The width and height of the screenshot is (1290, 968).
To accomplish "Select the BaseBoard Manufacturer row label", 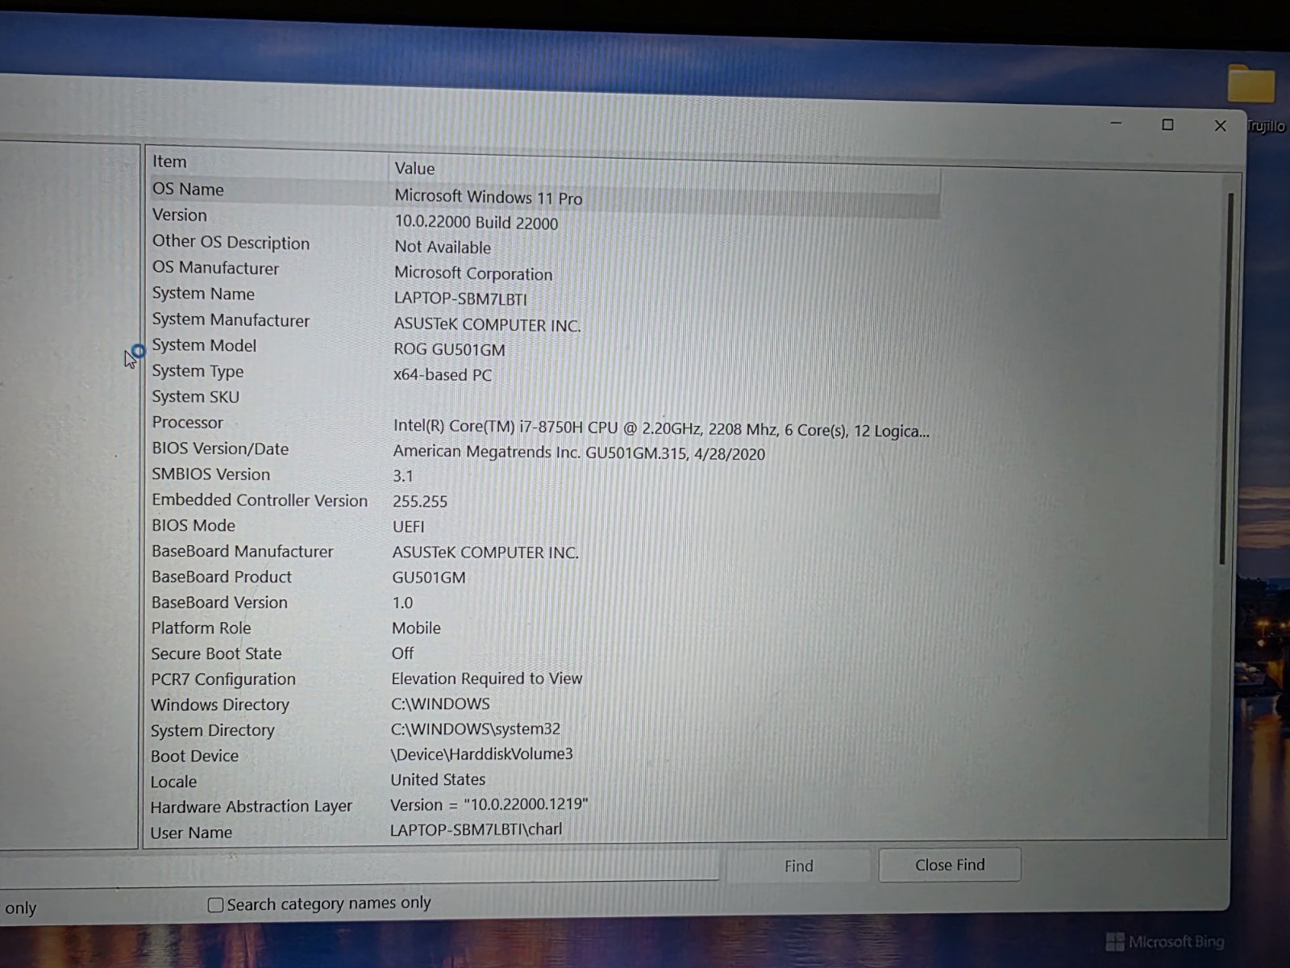I will [x=242, y=551].
